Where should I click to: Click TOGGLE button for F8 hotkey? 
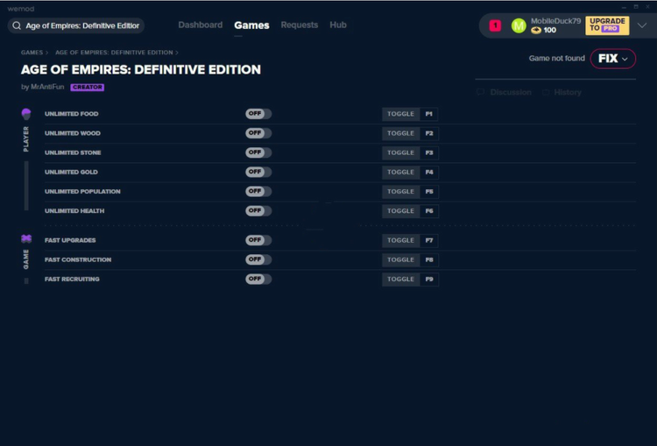click(x=400, y=259)
